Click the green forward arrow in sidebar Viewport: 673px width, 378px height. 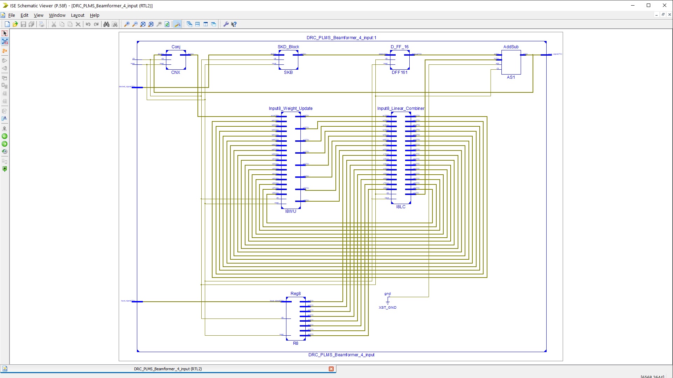tap(5, 144)
